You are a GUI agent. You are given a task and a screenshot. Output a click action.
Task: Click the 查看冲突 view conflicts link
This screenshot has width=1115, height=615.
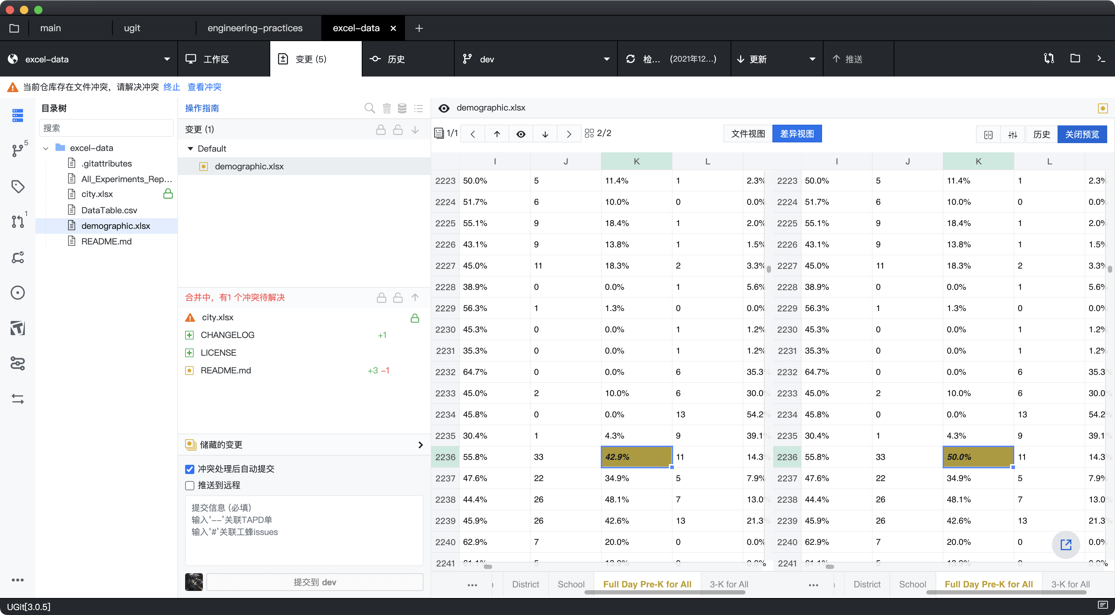[204, 87]
